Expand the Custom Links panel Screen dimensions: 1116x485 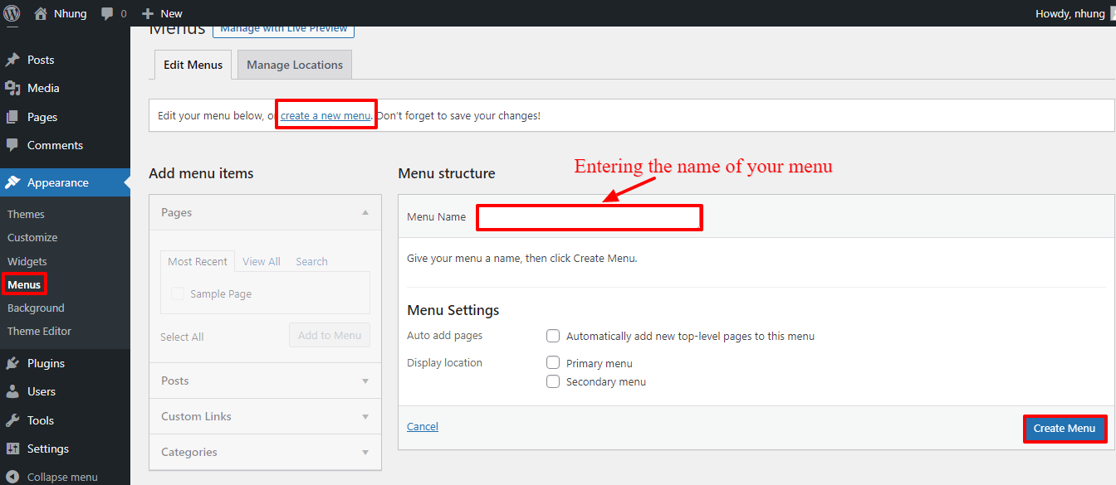pos(365,416)
